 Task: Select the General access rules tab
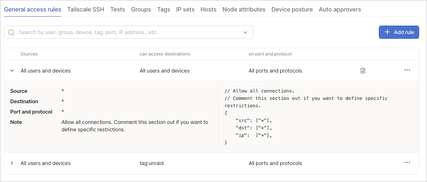(33, 10)
